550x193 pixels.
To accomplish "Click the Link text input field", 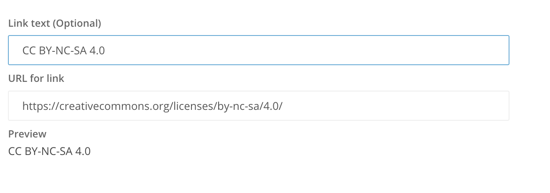I will (x=258, y=50).
